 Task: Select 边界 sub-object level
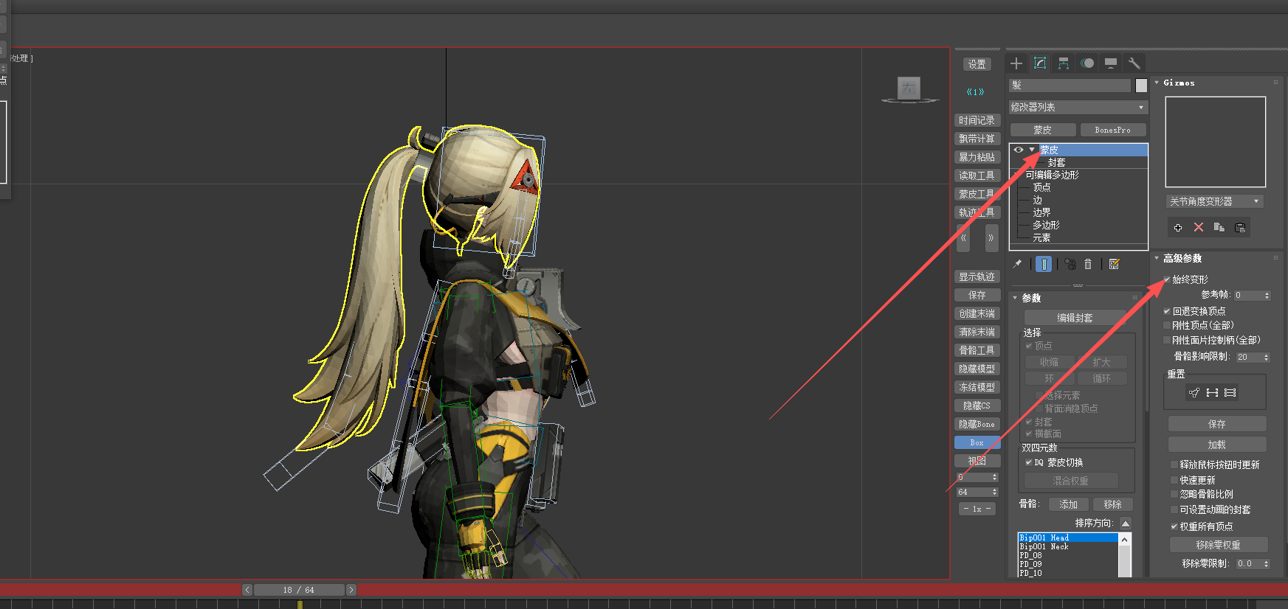click(x=1041, y=212)
